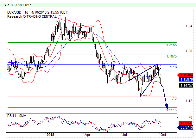Click the 'Research © TRADING CENTRAL' credit text
Image resolution: width=196 pixels, height=140 pixels.
tap(32, 16)
